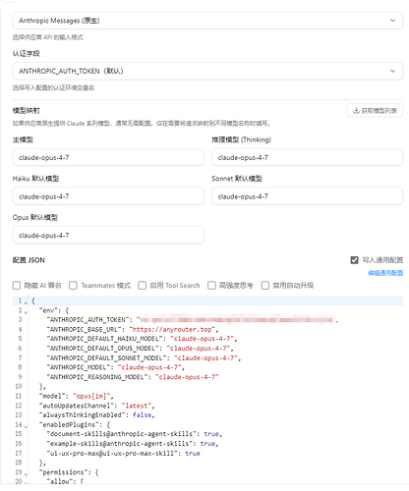
Task: Enable the Tool Search checkbox
Action: (x=142, y=286)
